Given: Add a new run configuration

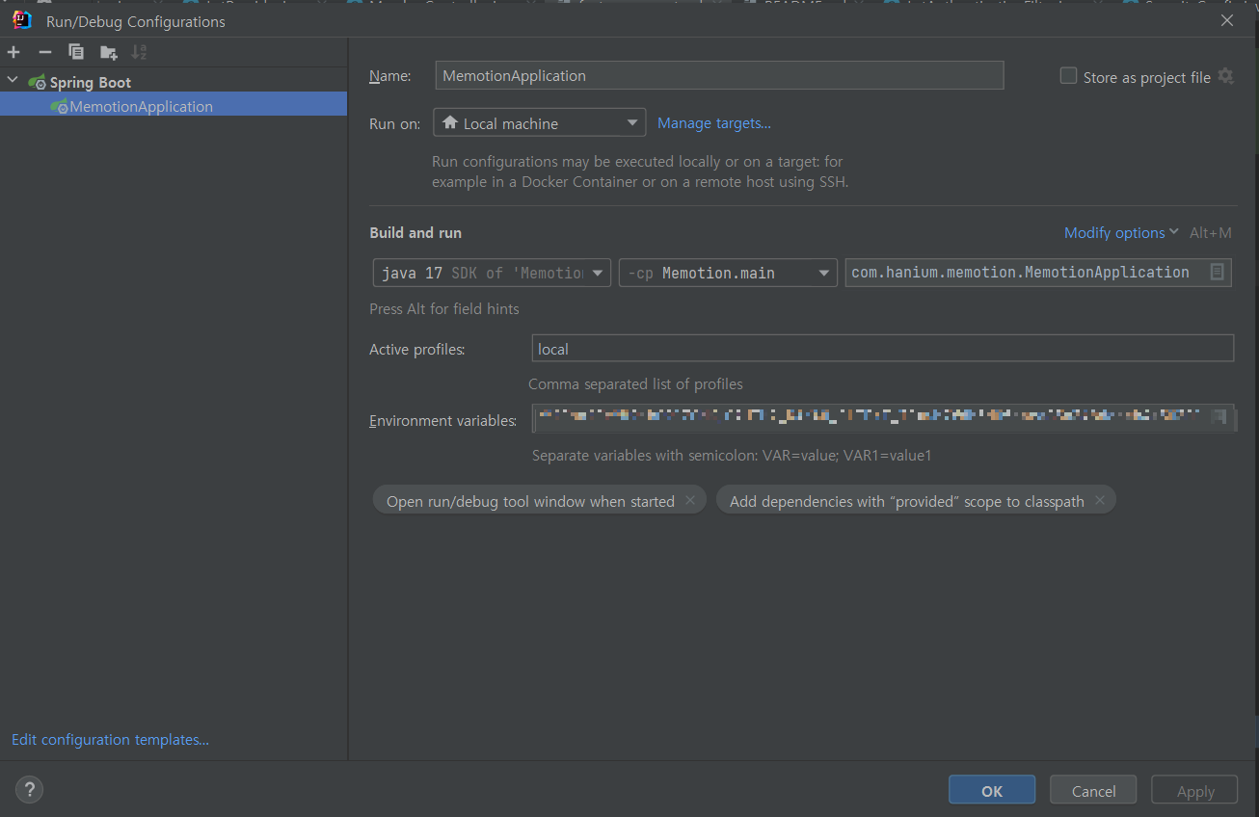Looking at the screenshot, I should pos(13,52).
